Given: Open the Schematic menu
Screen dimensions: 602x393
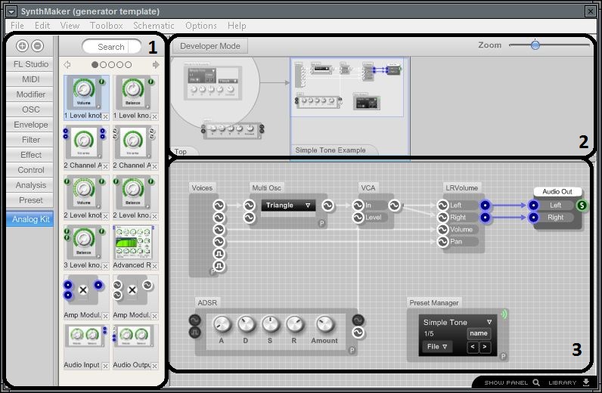Looking at the screenshot, I should point(154,26).
